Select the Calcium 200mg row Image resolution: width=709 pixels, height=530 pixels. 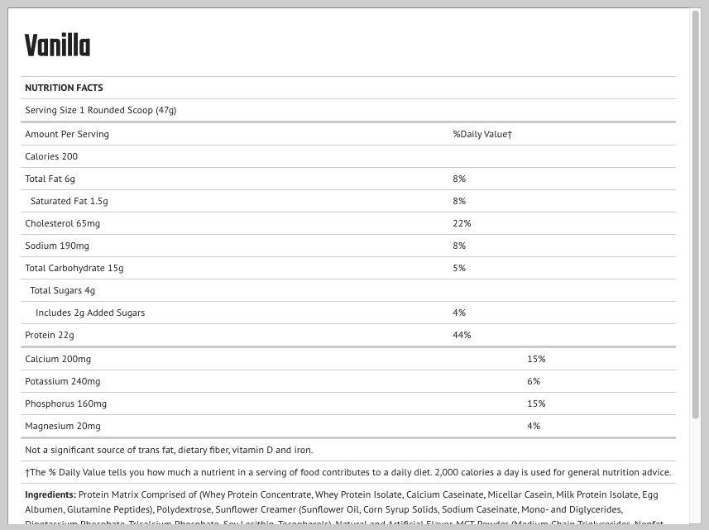[x=58, y=359]
